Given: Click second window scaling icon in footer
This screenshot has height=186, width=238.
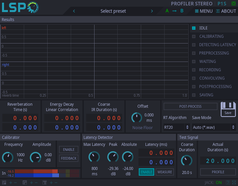Looking at the screenshot, I should [x=25, y=183].
